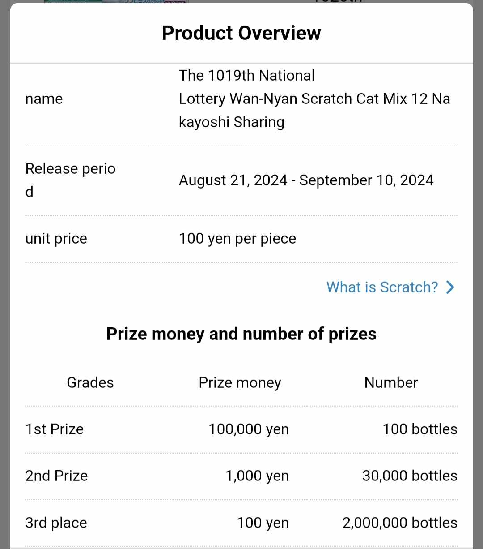Click the "Prize money and number of prizes" heading
The image size is (483, 549).
pos(241,334)
